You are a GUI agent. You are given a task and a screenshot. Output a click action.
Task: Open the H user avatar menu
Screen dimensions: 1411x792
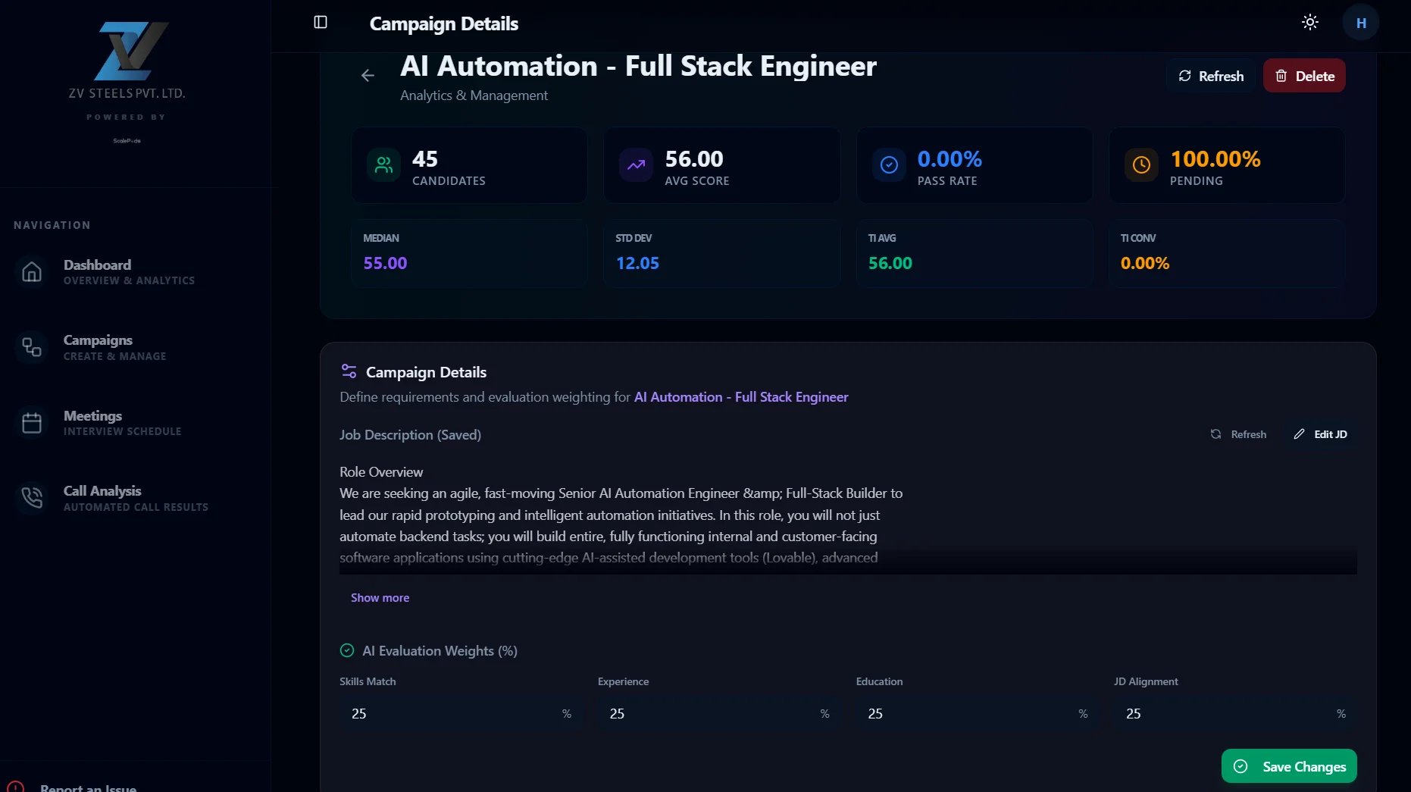[x=1361, y=23]
